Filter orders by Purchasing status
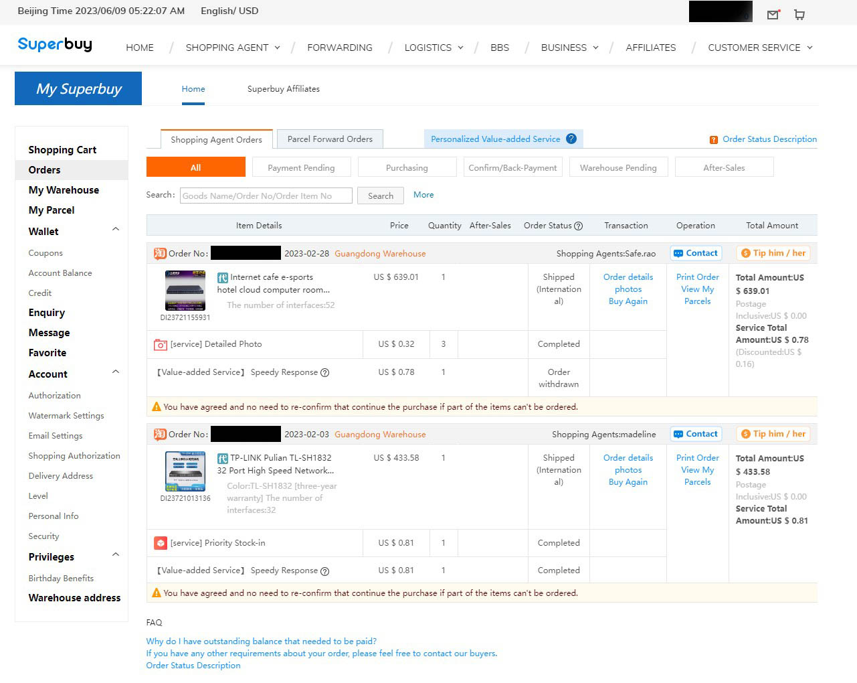The height and width of the screenshot is (683, 857). pyautogui.click(x=407, y=167)
